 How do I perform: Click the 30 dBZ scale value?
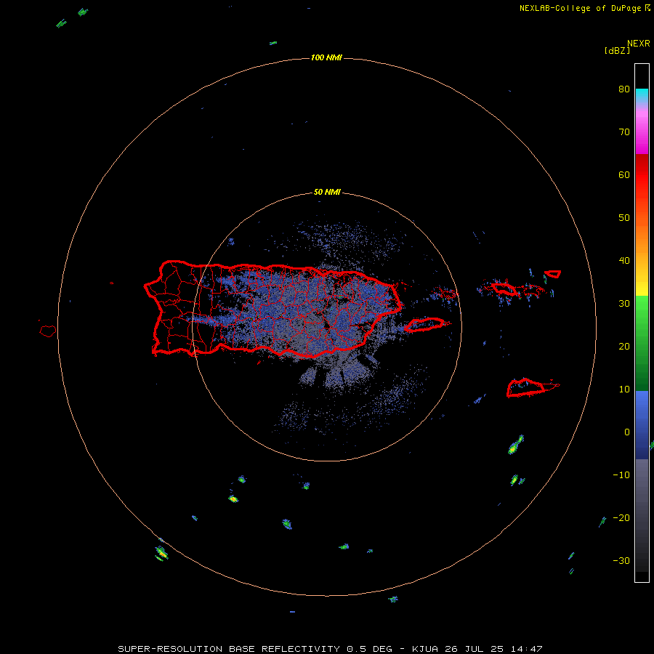[x=624, y=304]
